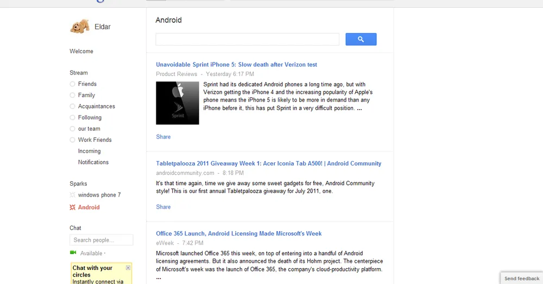
Task: Focus the Search people chat field
Action: click(x=102, y=240)
